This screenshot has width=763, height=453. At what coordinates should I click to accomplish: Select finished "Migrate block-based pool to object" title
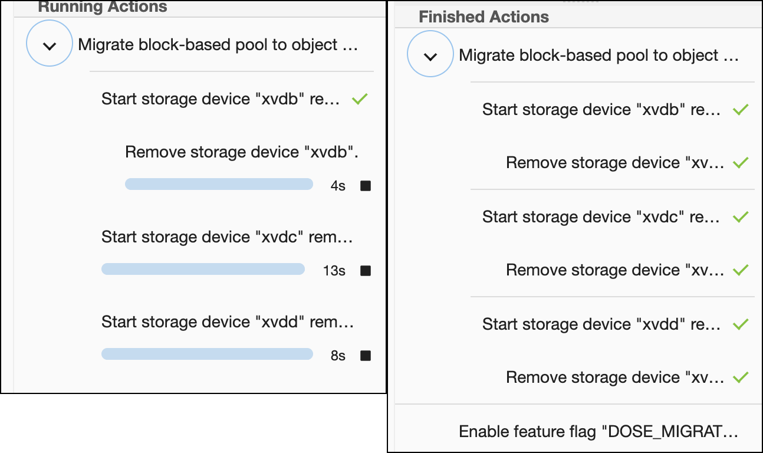pyautogui.click(x=598, y=55)
